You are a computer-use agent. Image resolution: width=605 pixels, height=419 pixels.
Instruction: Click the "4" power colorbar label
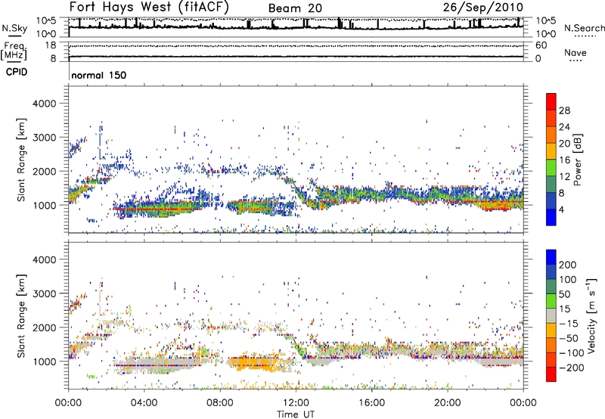click(x=561, y=209)
